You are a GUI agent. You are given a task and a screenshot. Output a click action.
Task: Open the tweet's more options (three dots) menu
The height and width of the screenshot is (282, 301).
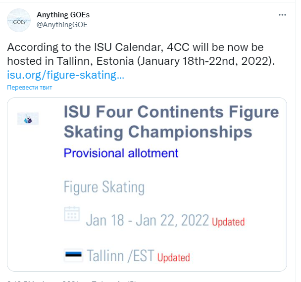point(282,15)
